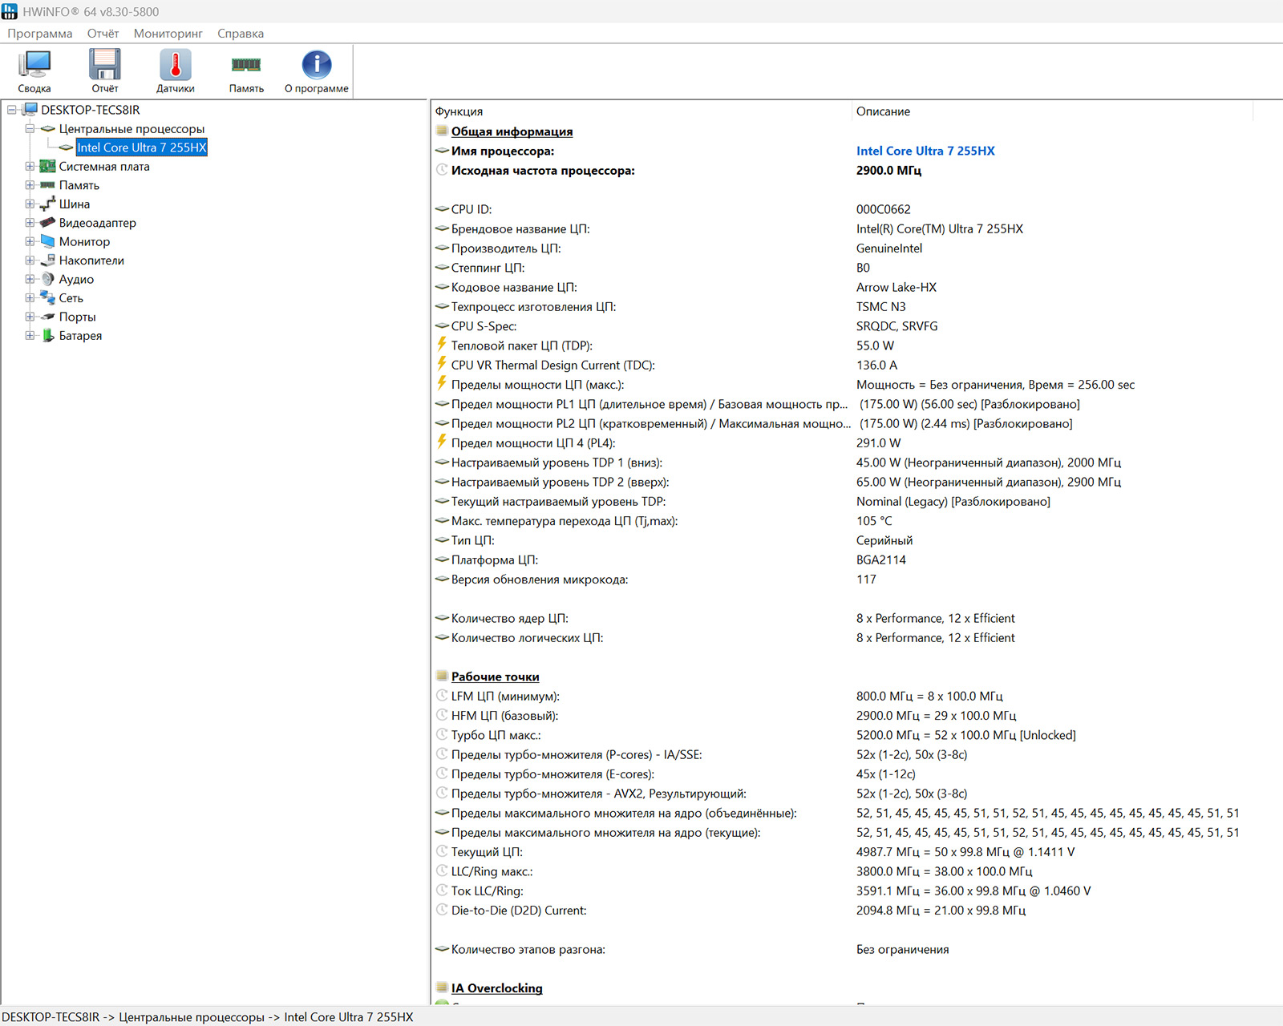Open the Сводка summary toolbar icon

[34, 65]
